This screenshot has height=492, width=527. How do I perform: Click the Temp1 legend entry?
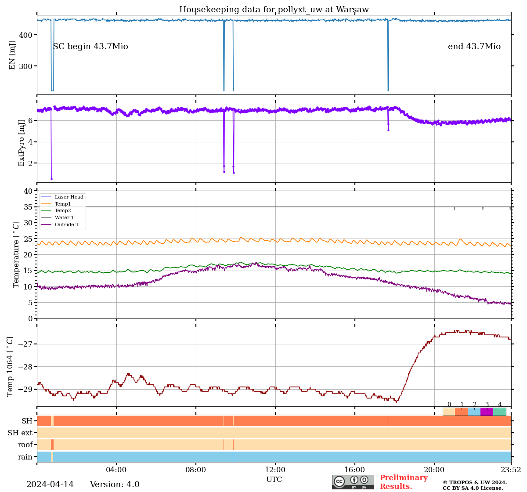point(56,204)
